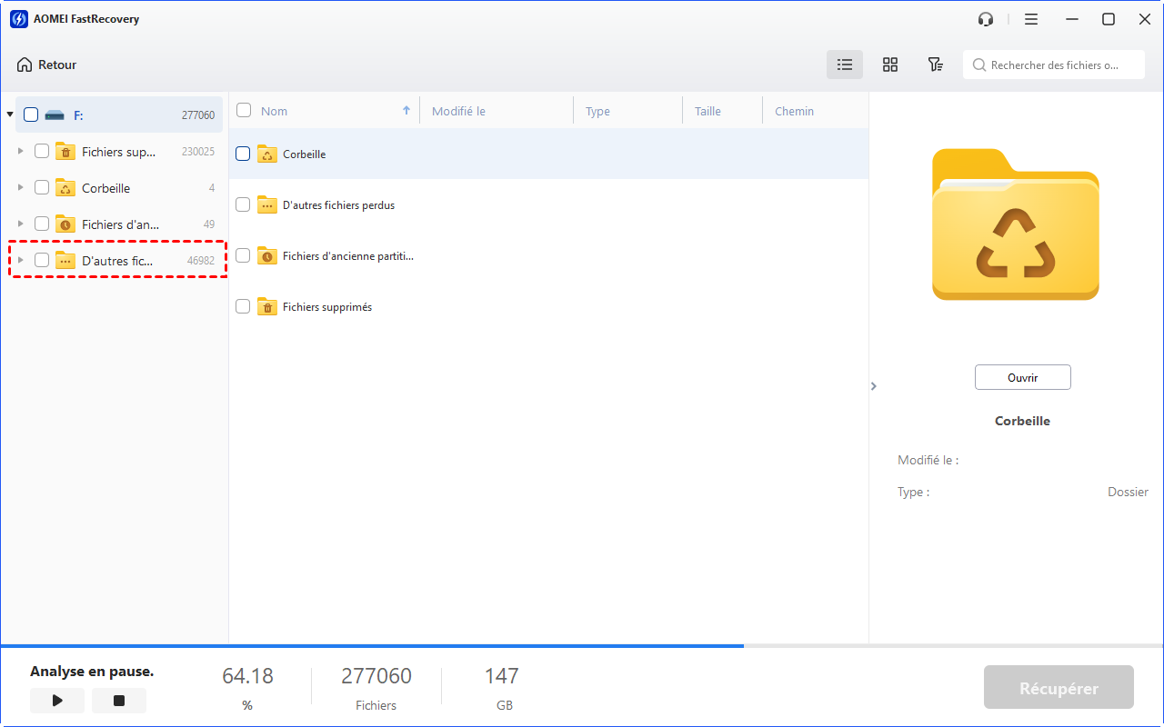
Task: Click the Retour home icon
Action: pyautogui.click(x=25, y=65)
